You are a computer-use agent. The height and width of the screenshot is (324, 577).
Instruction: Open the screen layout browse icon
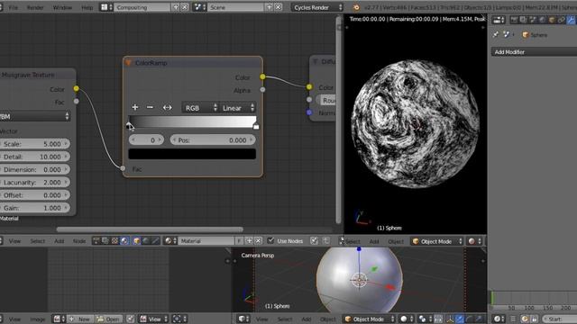coord(106,7)
